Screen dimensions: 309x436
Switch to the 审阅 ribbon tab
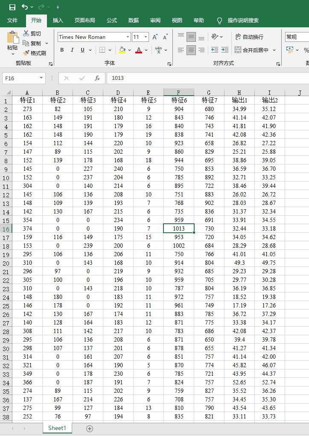pyautogui.click(x=155, y=20)
